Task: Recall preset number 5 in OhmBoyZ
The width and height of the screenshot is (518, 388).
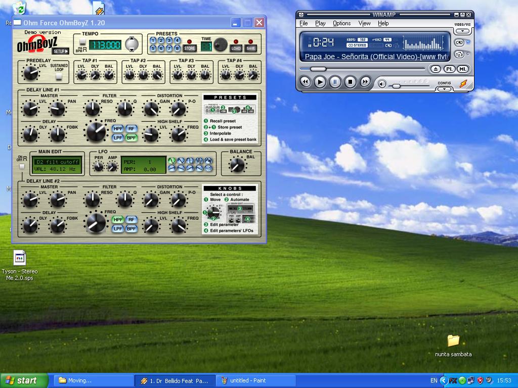Action: tap(153, 48)
